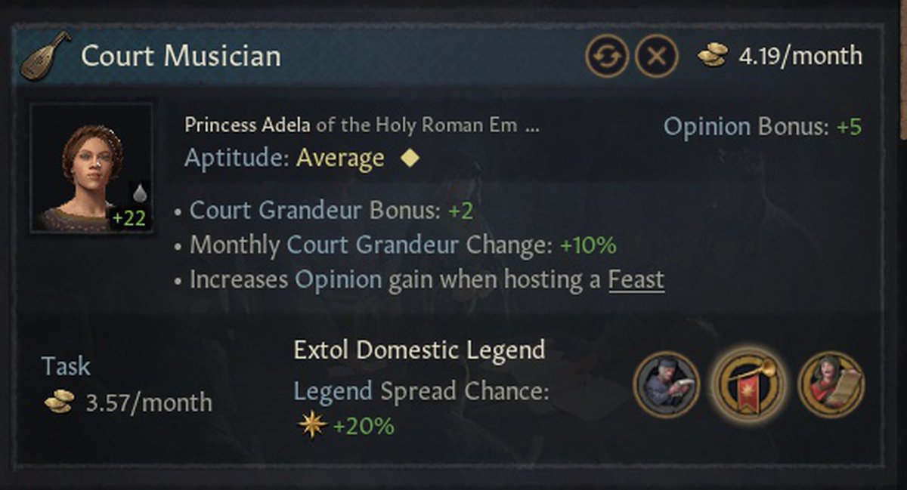Open the underlined Feast link
The width and height of the screenshot is (907, 490).
coord(636,280)
